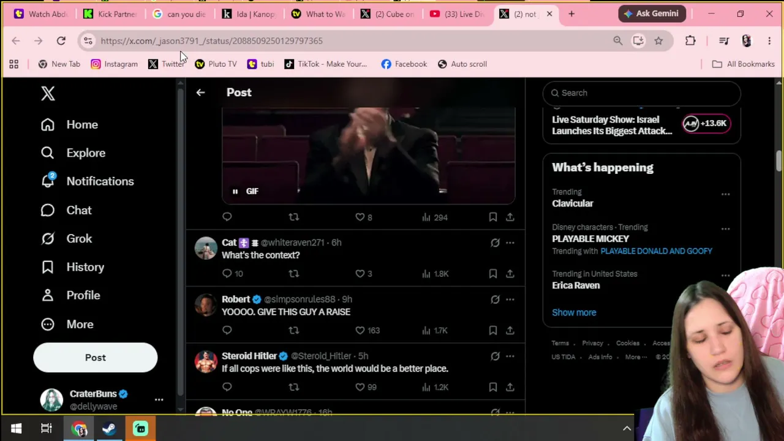The height and width of the screenshot is (441, 784).
Task: Open more options on Cat's reply
Action: (x=510, y=243)
